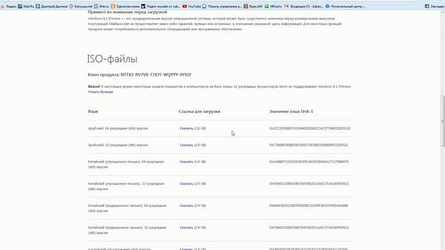Image resolution: width=445 pixels, height=250 pixels.
Task: Click the SHA-1 hash for Chinese simplified 32-bit
Action: (x=309, y=183)
